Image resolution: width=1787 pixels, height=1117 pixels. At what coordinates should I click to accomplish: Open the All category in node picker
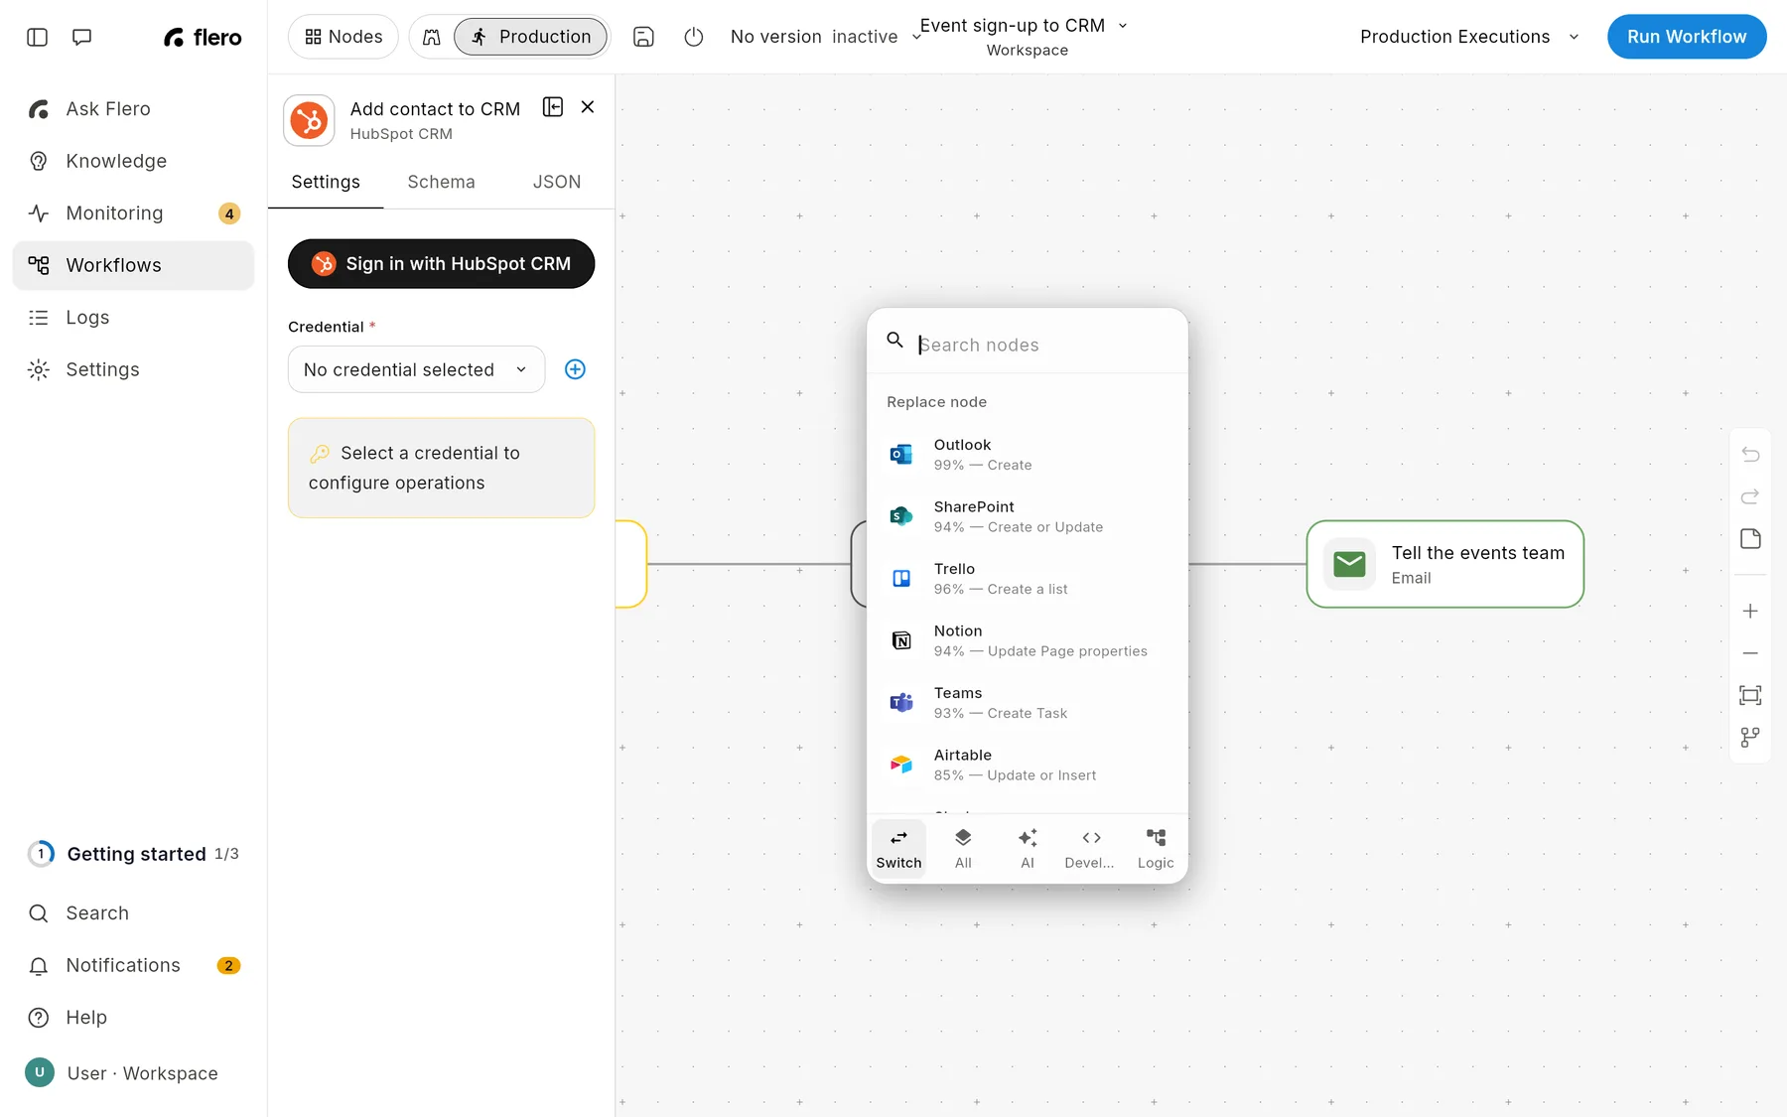(963, 849)
